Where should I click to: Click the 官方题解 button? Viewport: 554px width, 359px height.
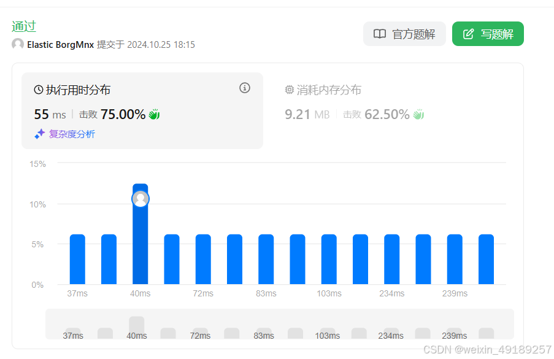point(404,34)
